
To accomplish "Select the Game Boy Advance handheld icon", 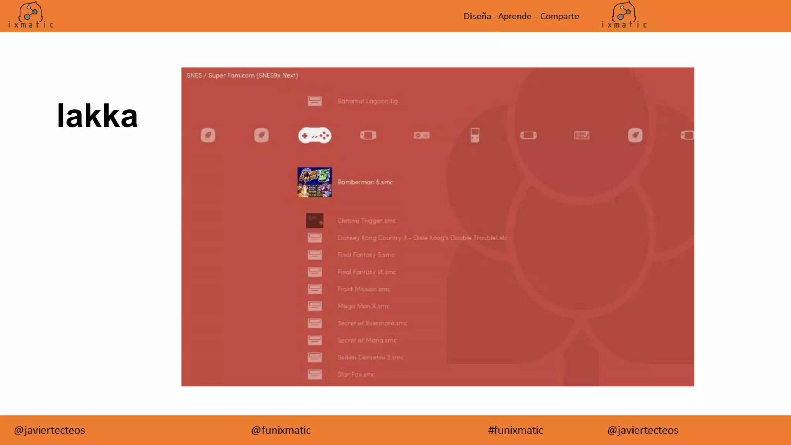I will click(x=368, y=135).
